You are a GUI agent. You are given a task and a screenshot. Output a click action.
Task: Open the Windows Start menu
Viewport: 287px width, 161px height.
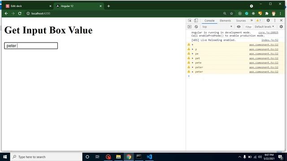click(x=5, y=157)
